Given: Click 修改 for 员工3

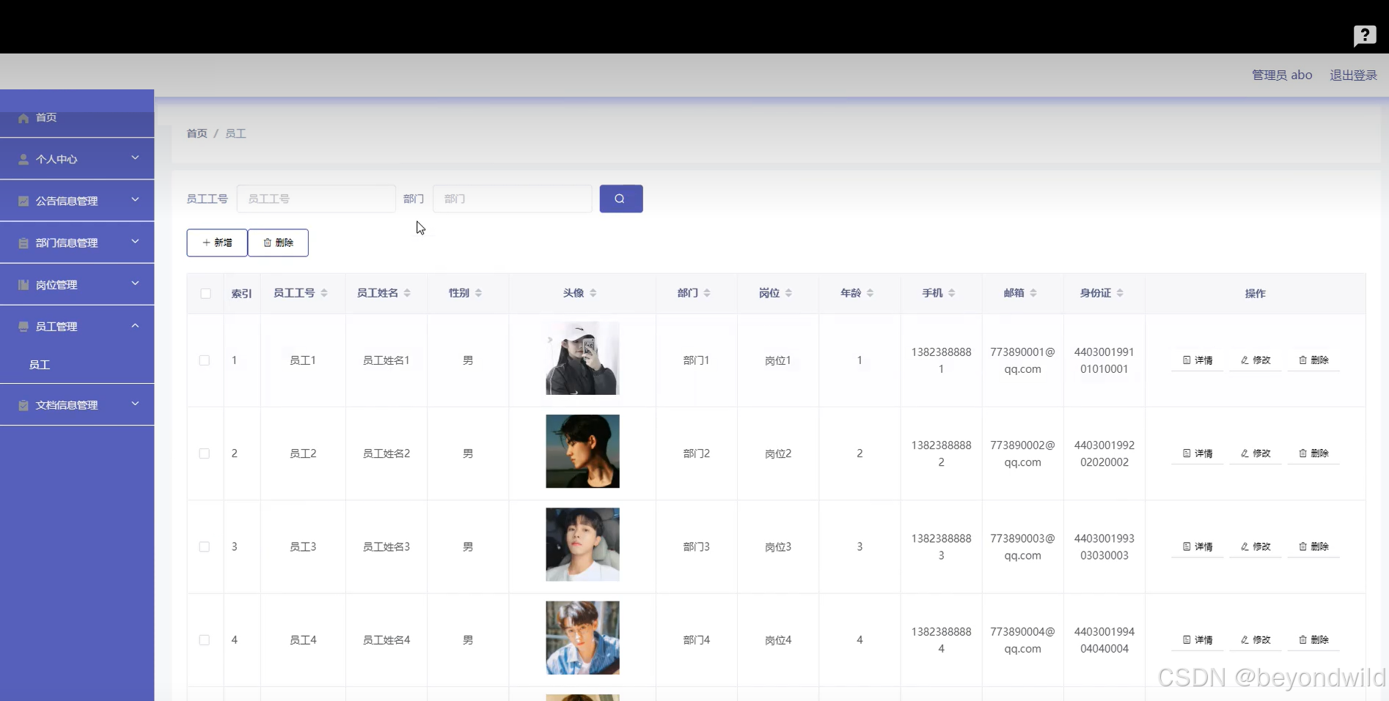Looking at the screenshot, I should [x=1256, y=546].
